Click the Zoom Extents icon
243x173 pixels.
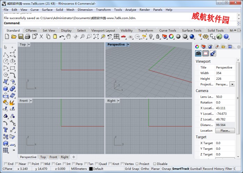click(96, 37)
